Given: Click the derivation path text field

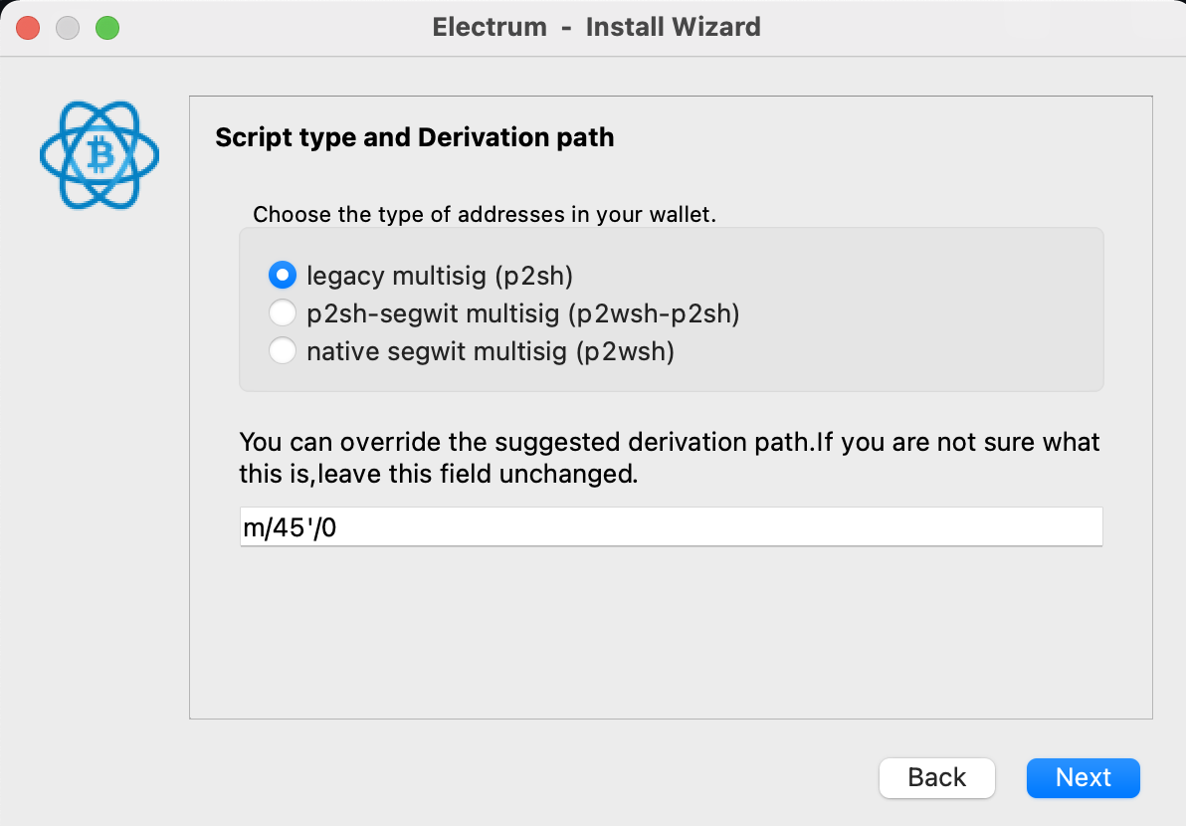Looking at the screenshot, I should [671, 526].
